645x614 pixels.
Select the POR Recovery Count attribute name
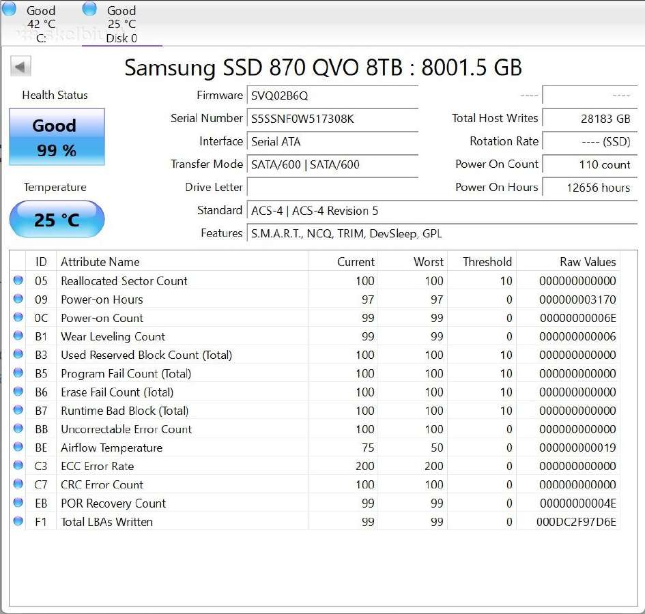(x=113, y=503)
